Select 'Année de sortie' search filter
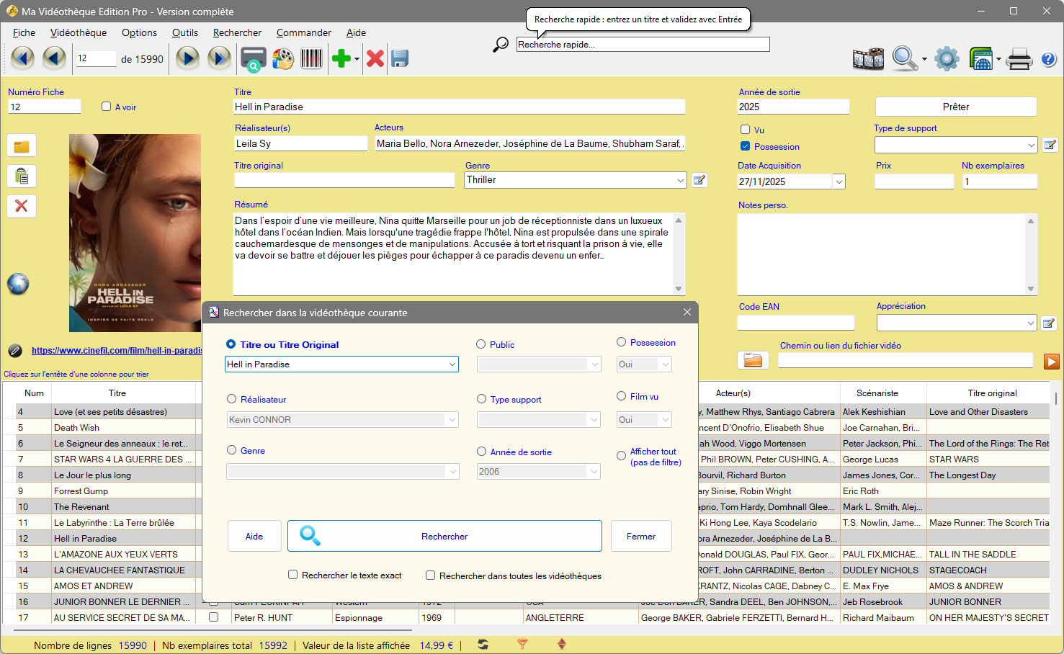This screenshot has width=1064, height=654. tap(481, 452)
